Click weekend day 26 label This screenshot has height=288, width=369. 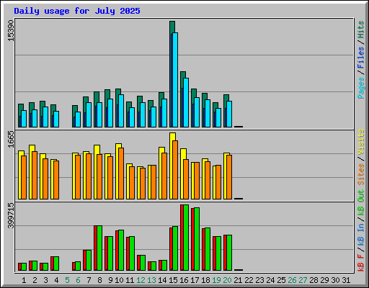pyautogui.click(x=292, y=280)
